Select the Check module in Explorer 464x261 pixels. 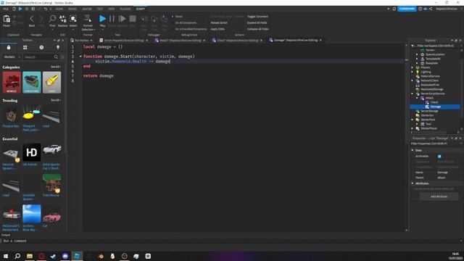pyautogui.click(x=434, y=102)
